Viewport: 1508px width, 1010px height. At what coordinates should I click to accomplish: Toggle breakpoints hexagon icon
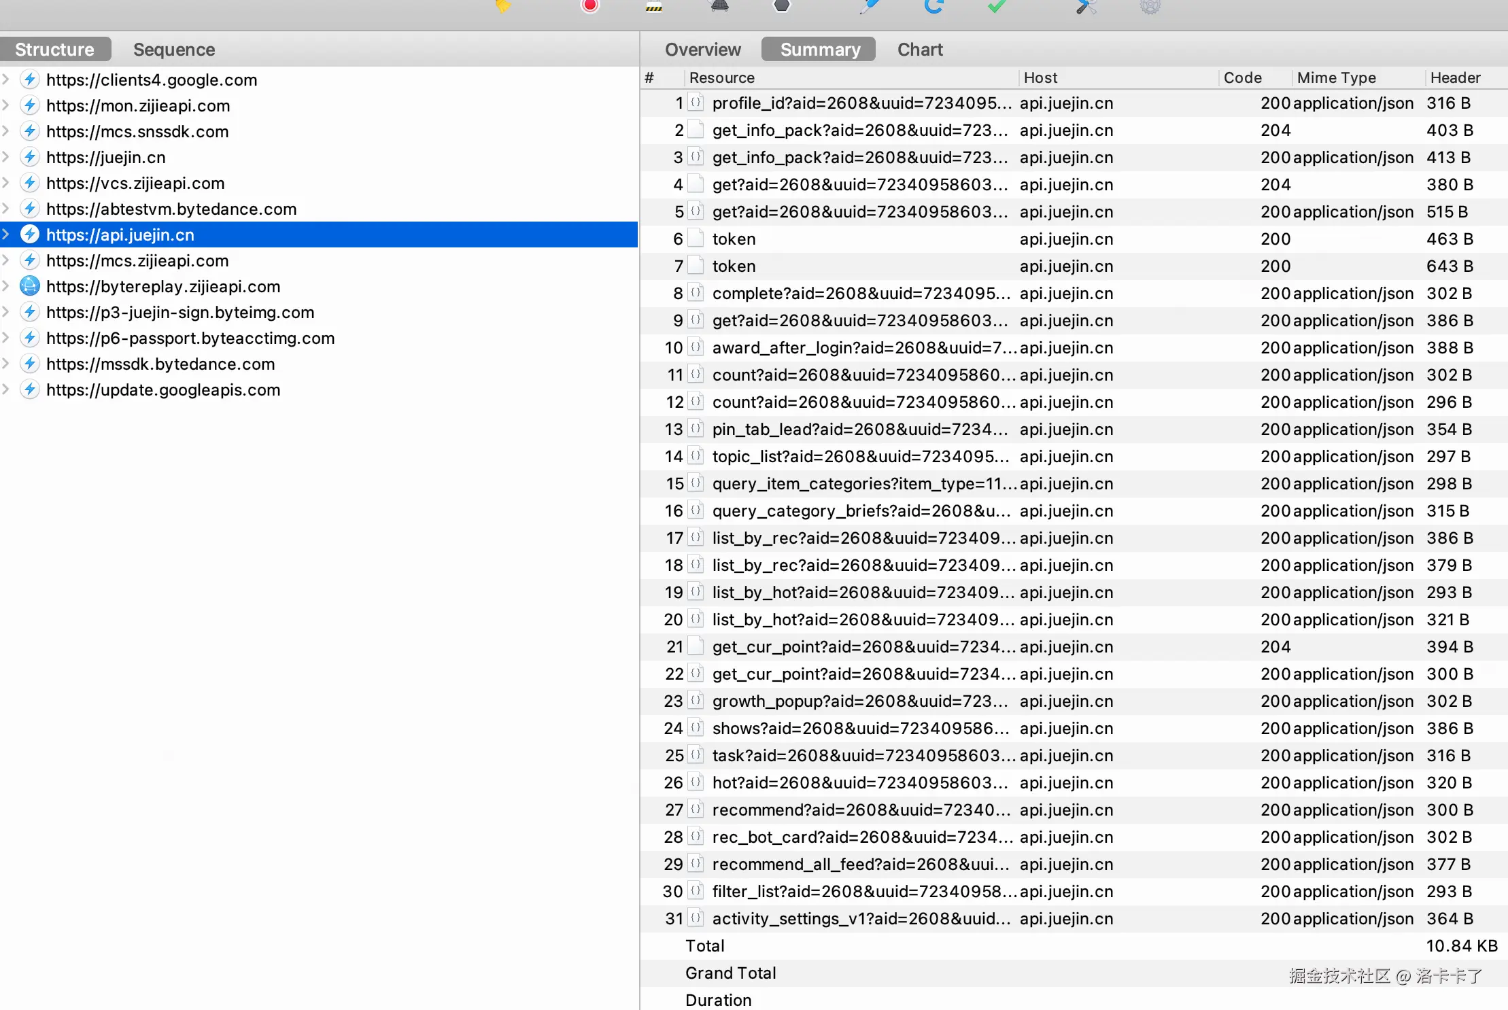[782, 6]
